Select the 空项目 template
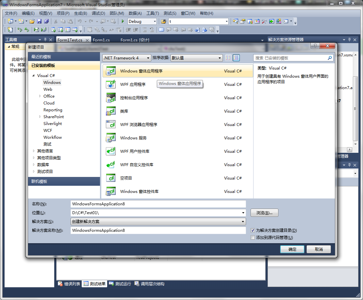363x300 pixels. coord(177,178)
